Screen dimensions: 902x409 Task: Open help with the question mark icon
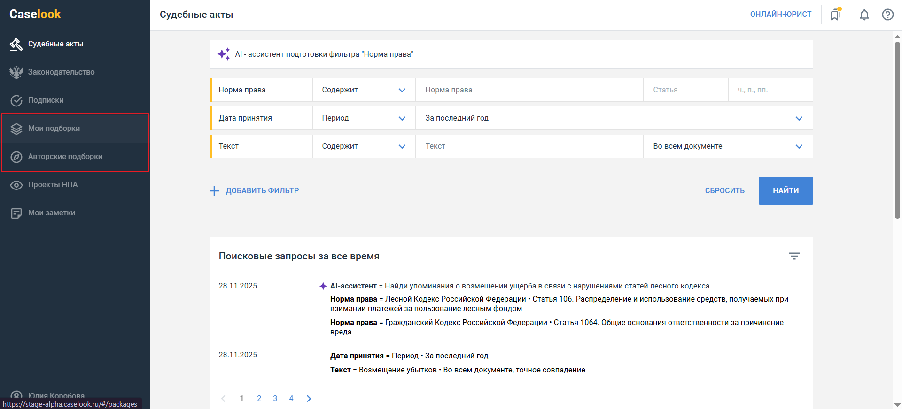pos(887,15)
